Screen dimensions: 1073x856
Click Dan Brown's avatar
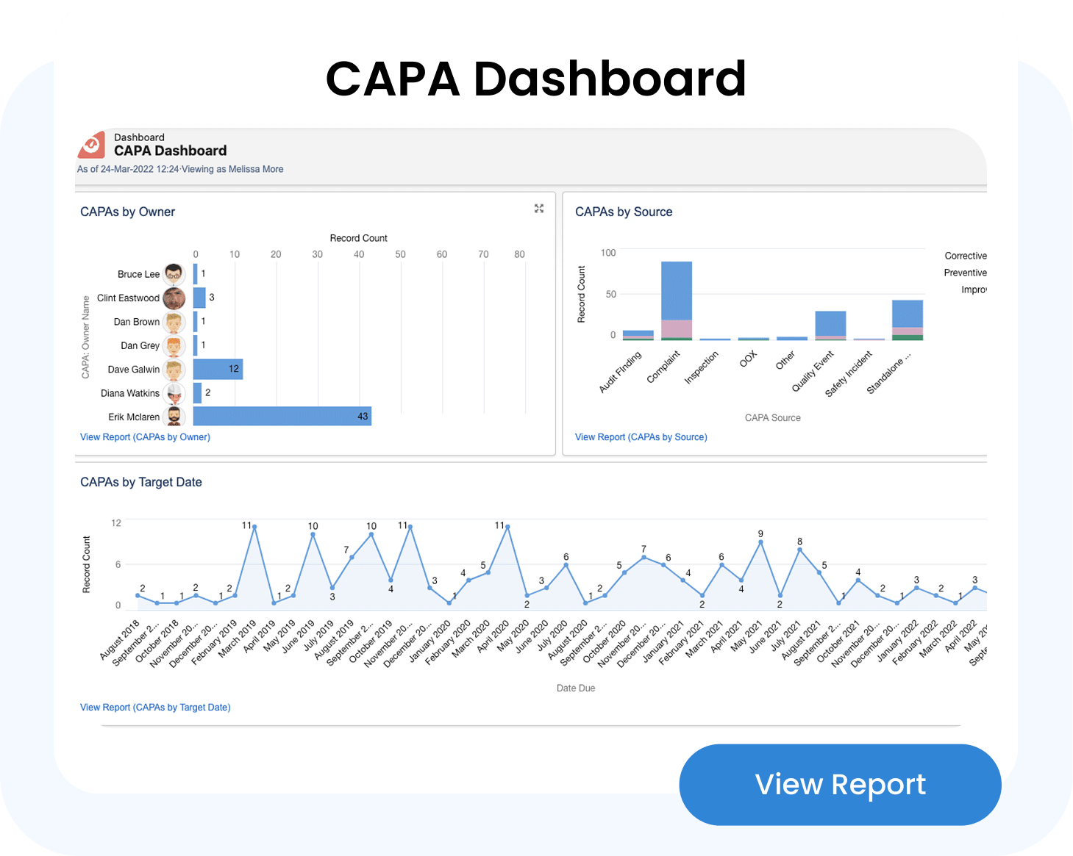[174, 322]
